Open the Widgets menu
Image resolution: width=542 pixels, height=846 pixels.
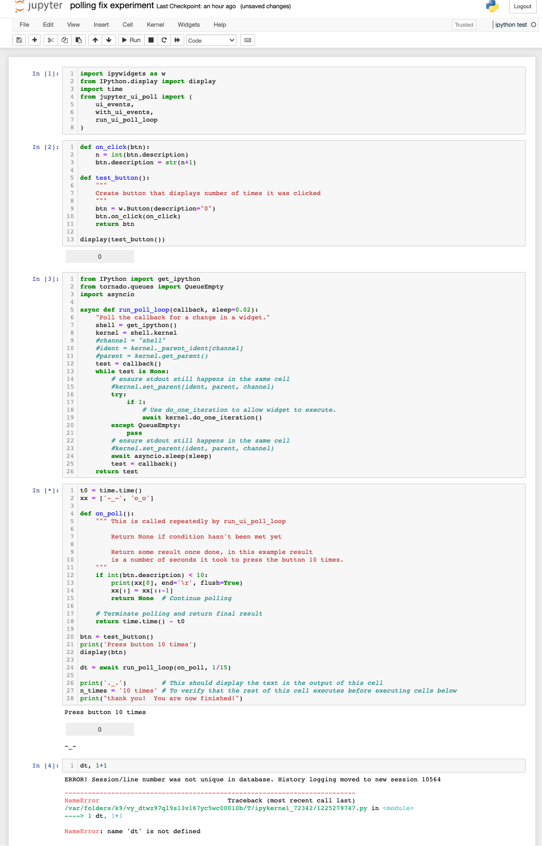188,25
